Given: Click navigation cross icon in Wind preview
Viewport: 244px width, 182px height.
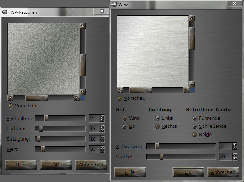Looking at the screenshot, I should tap(192, 90).
